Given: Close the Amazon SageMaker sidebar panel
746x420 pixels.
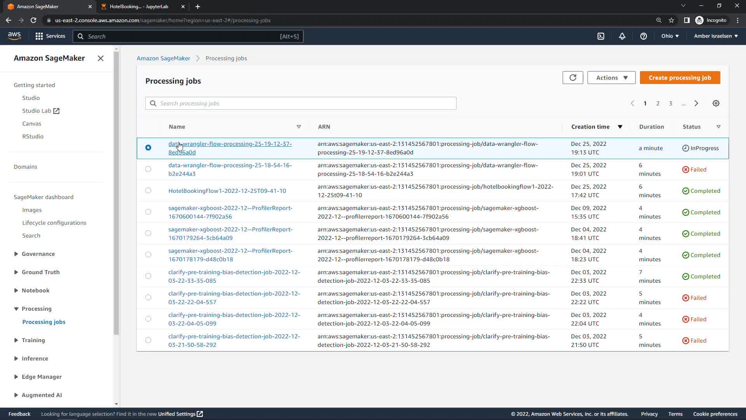Looking at the screenshot, I should [x=101, y=58].
